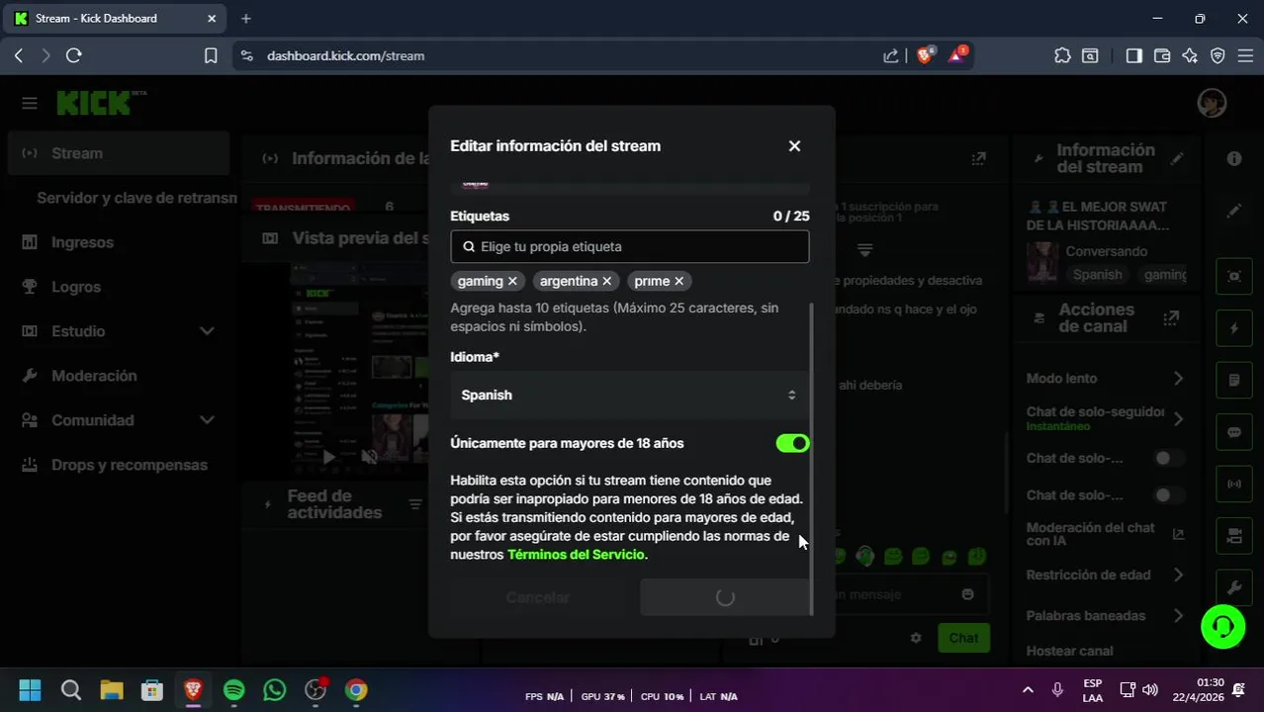Open a new browser tab
1264x712 pixels.
pos(246,18)
